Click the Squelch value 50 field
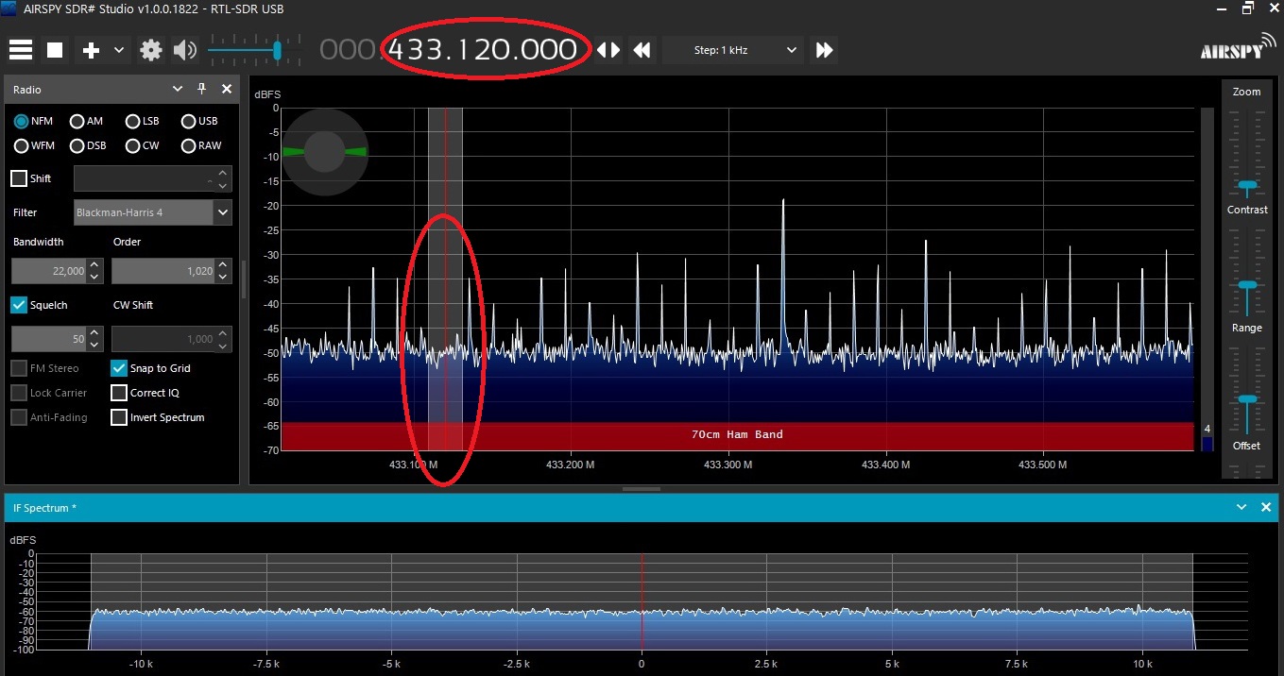The height and width of the screenshot is (676, 1284). pos(48,339)
